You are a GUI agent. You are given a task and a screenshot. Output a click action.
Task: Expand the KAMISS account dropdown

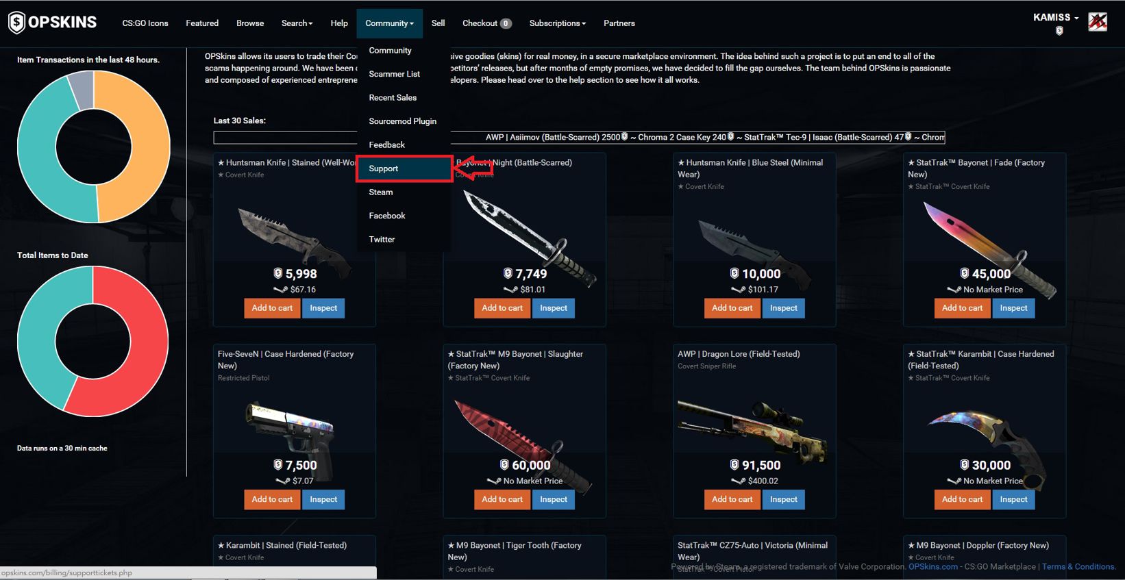[1056, 17]
